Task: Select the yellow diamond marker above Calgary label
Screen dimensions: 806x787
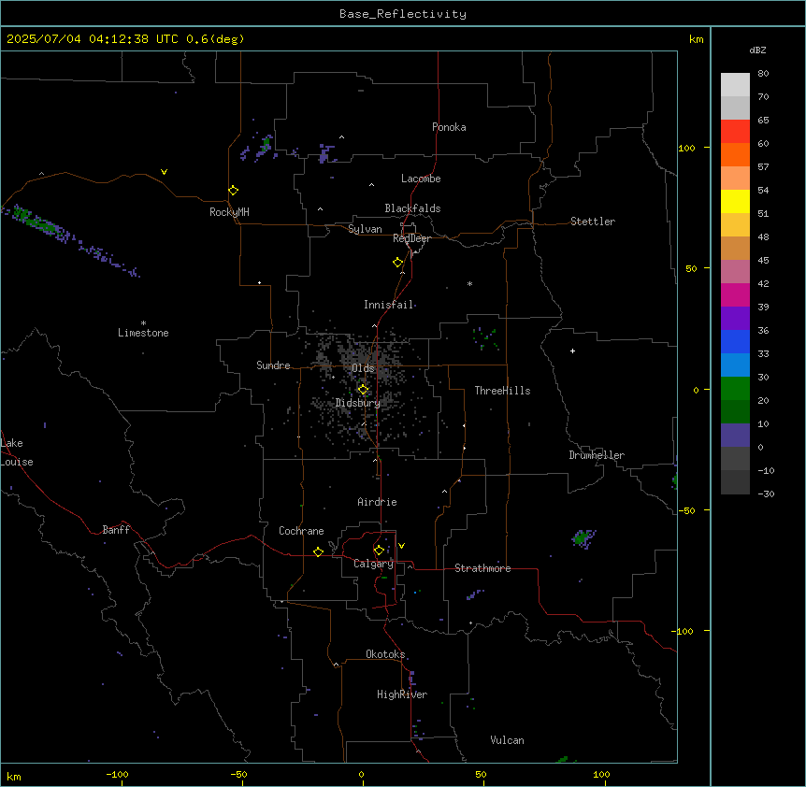Action: point(380,551)
